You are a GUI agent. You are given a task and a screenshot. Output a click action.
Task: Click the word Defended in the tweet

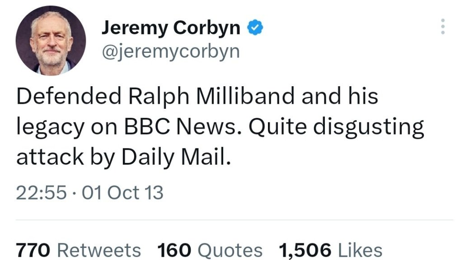[69, 97]
